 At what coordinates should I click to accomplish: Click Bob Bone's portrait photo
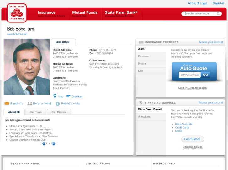tap(27, 67)
